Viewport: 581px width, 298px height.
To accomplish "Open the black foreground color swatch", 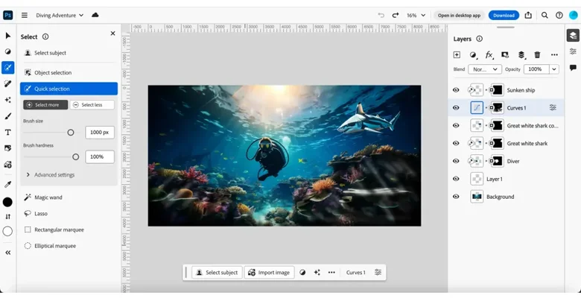I will coord(7,202).
